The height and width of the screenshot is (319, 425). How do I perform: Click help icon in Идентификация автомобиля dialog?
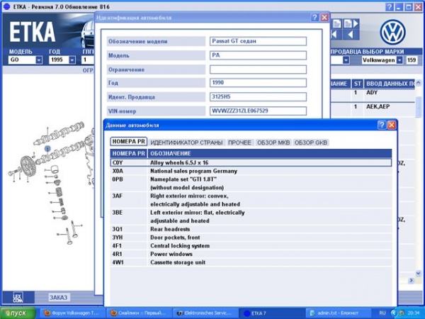314,17
